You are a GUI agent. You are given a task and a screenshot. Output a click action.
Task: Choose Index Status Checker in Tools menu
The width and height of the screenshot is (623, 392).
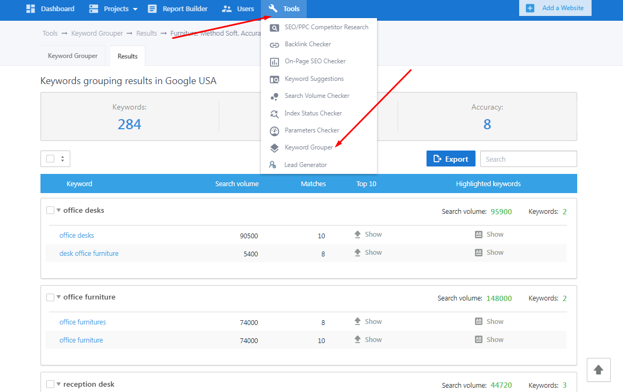(313, 113)
